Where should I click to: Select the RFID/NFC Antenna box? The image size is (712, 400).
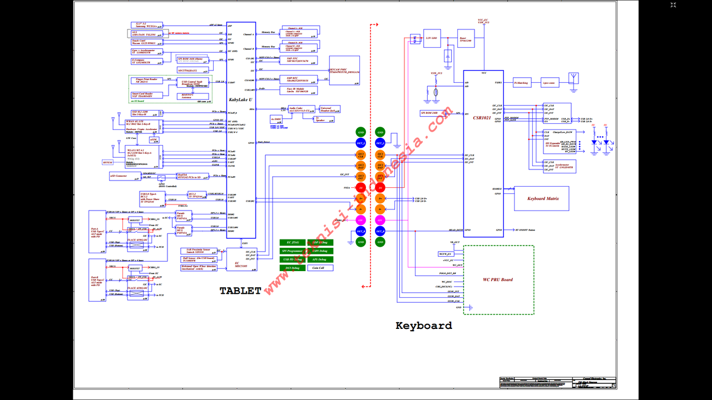(x=194, y=96)
